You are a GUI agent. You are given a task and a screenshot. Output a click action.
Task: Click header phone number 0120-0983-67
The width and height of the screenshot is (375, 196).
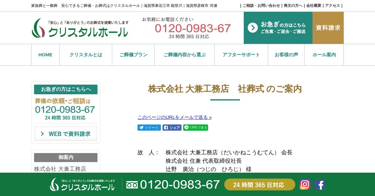[x=193, y=28]
